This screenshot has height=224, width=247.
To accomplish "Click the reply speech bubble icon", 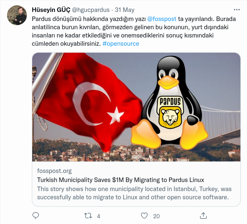I will 36,216.
